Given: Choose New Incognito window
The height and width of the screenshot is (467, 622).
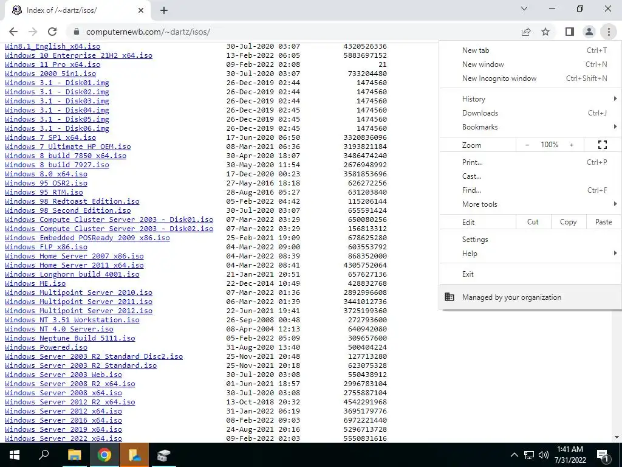Looking at the screenshot, I should pos(530,78).
